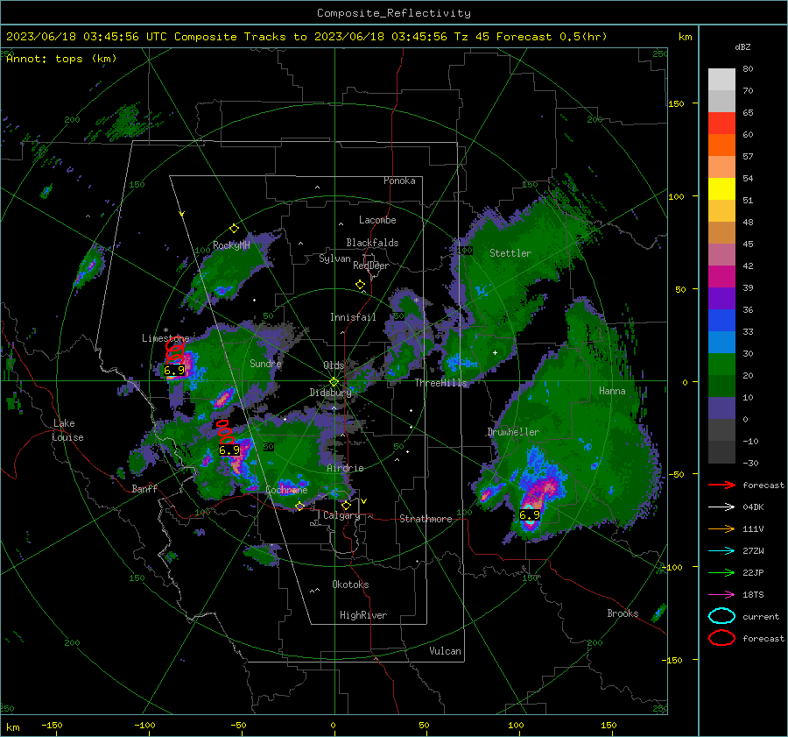Select the white 04DK arrow in legend

click(721, 507)
